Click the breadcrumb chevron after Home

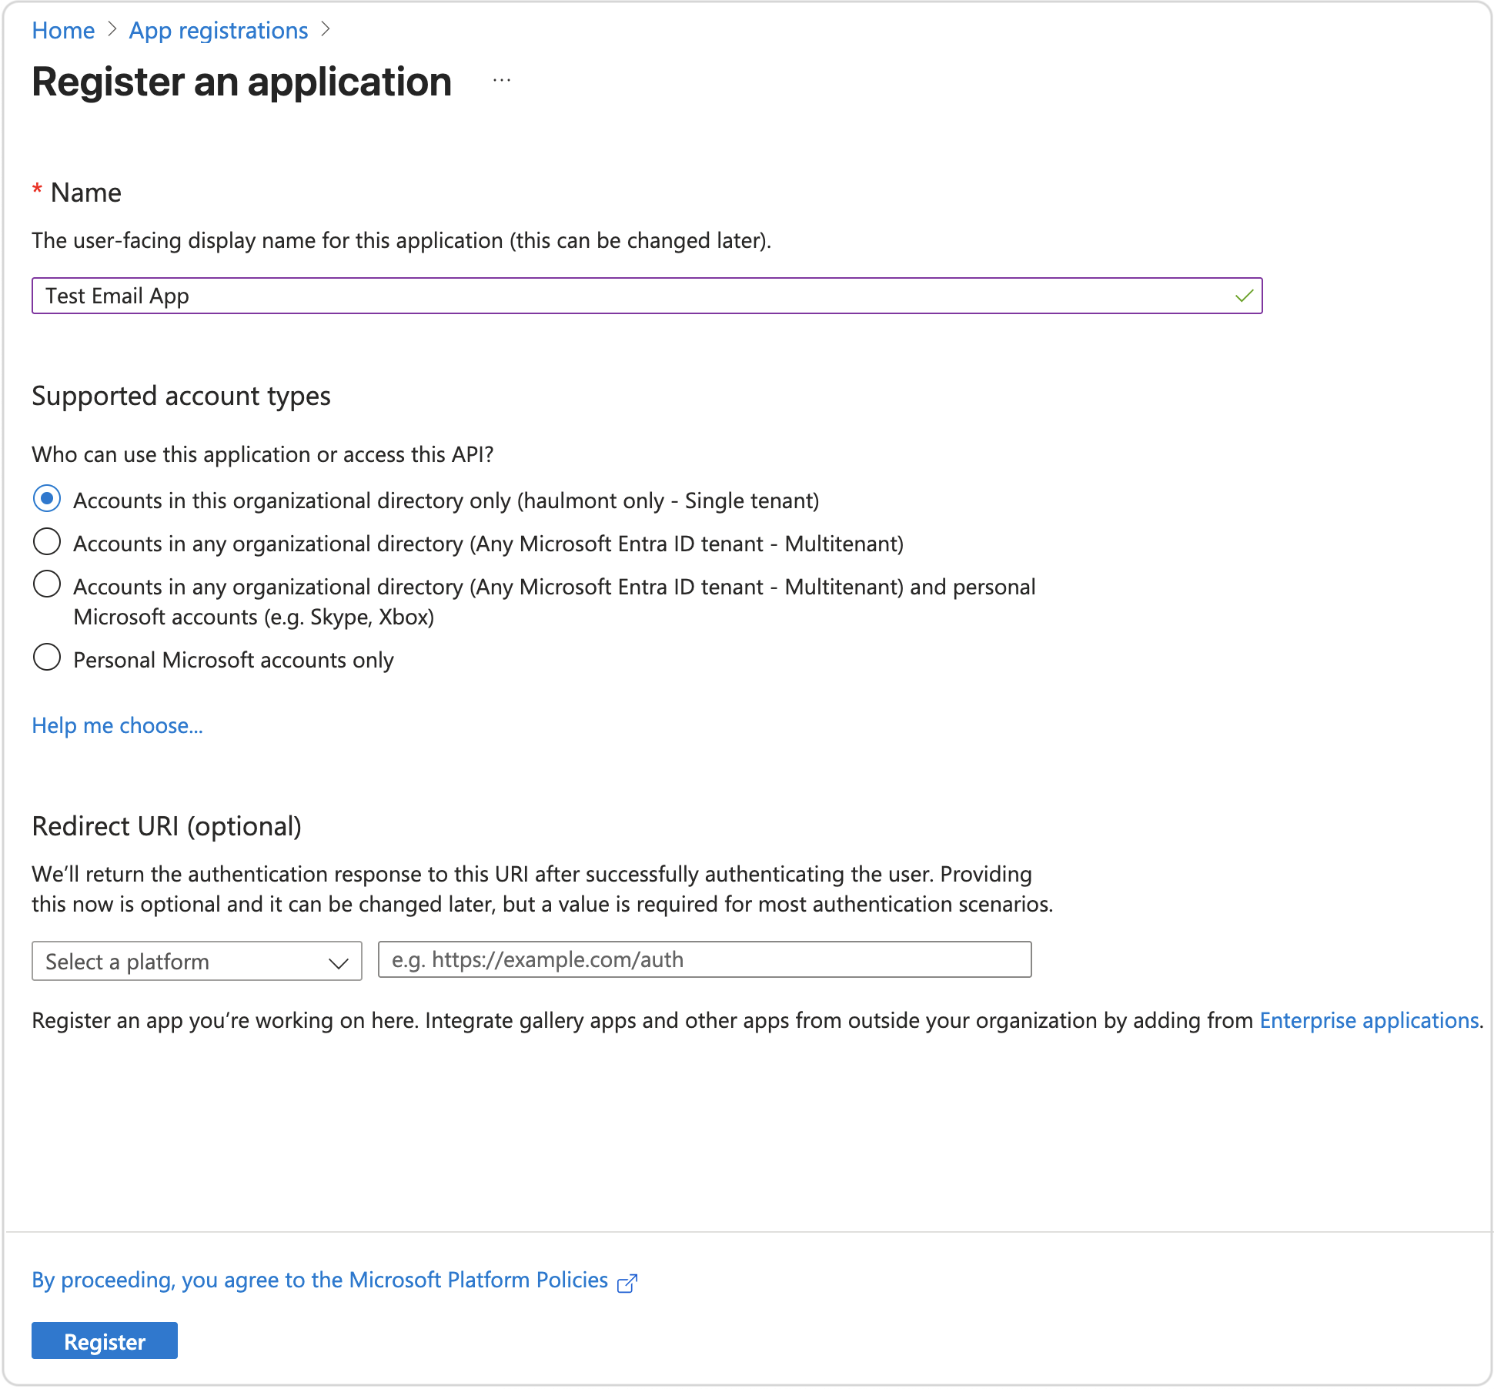coord(112,29)
